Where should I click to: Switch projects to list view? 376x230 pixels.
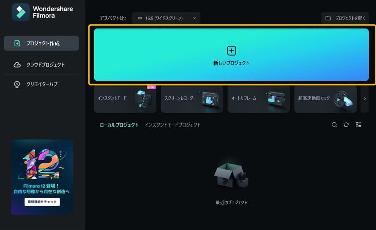click(358, 125)
